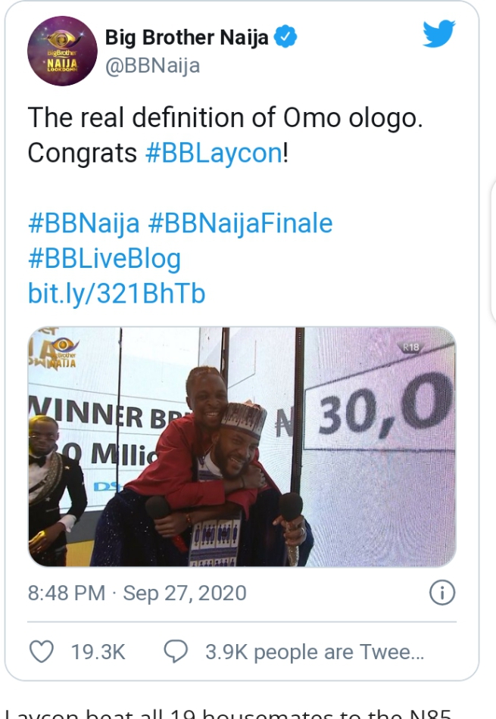Follow the bit.ly/321BhTb link
Image resolution: width=496 pixels, height=719 pixels.
[117, 294]
